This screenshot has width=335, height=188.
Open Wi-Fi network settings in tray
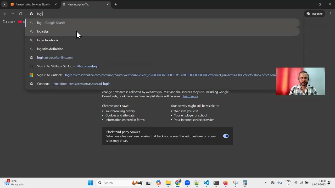pos(296,183)
